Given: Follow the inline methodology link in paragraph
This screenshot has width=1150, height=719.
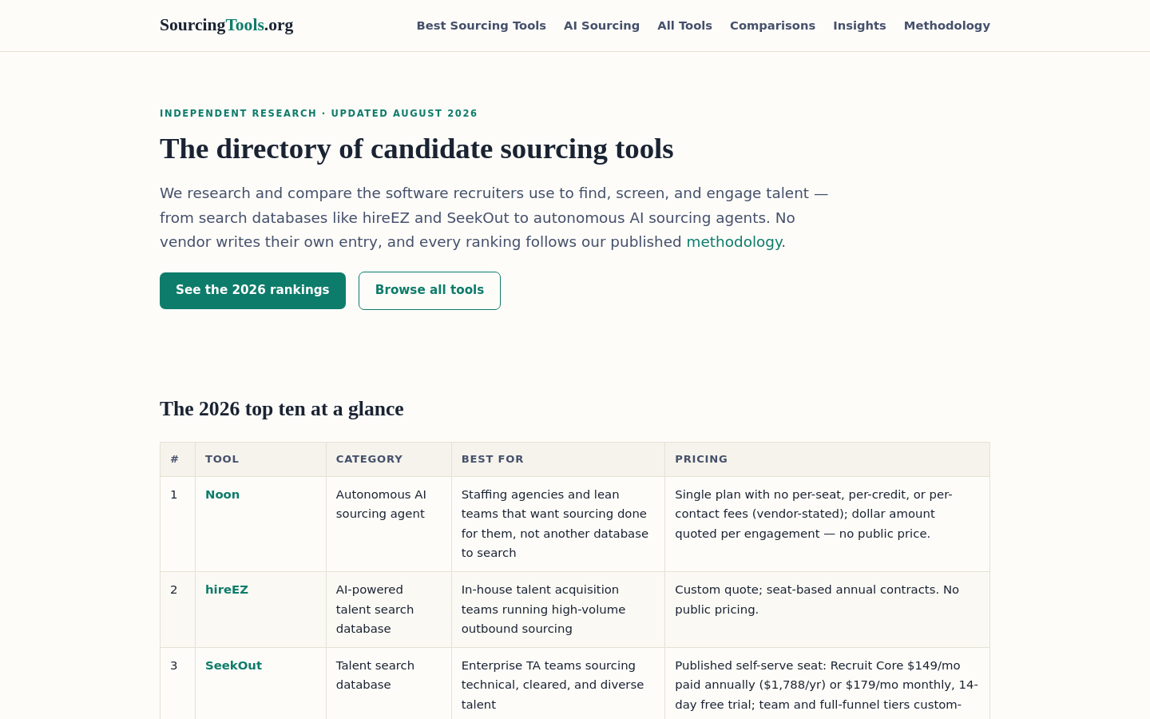Looking at the screenshot, I should (734, 242).
